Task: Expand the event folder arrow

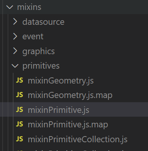Action: [15, 36]
